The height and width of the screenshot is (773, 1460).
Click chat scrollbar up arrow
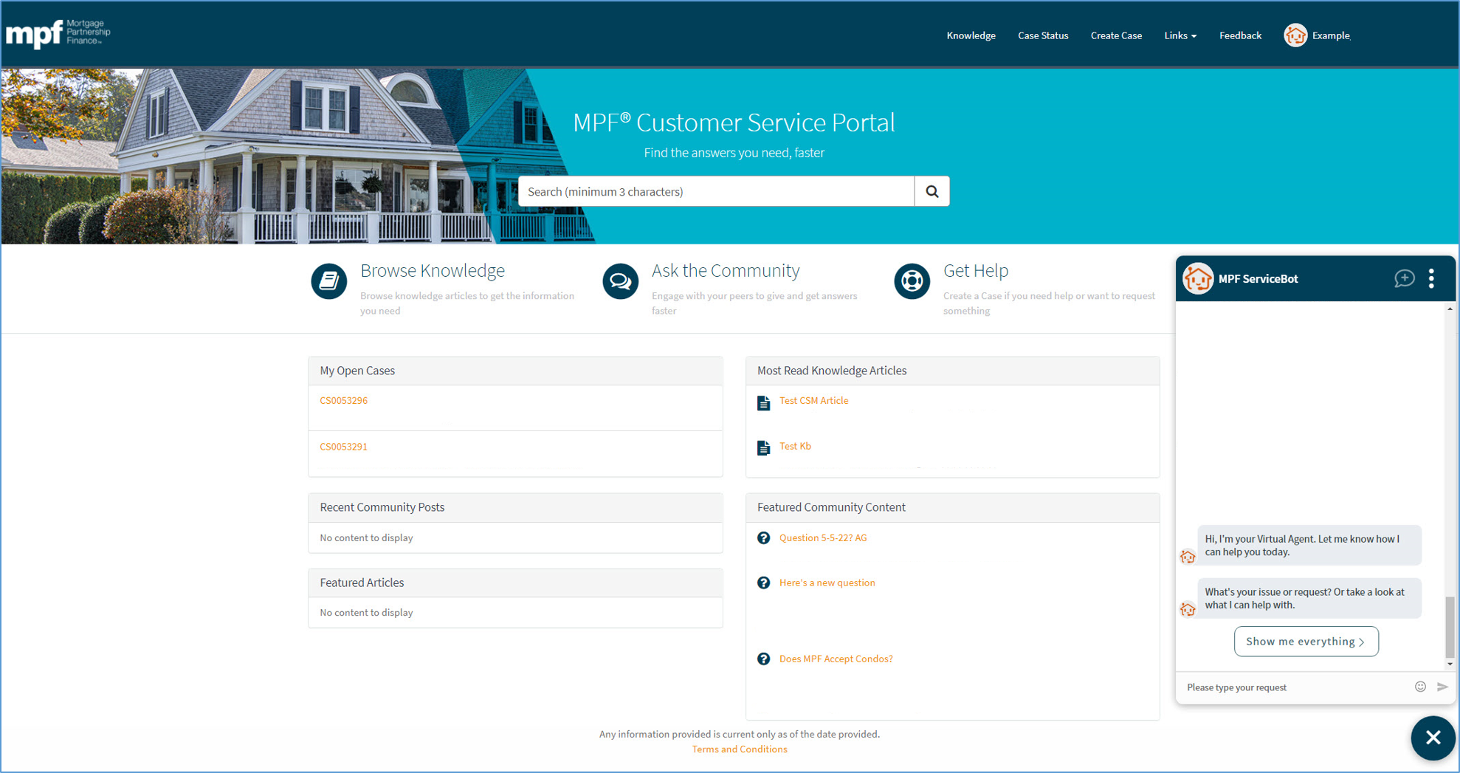click(1450, 309)
